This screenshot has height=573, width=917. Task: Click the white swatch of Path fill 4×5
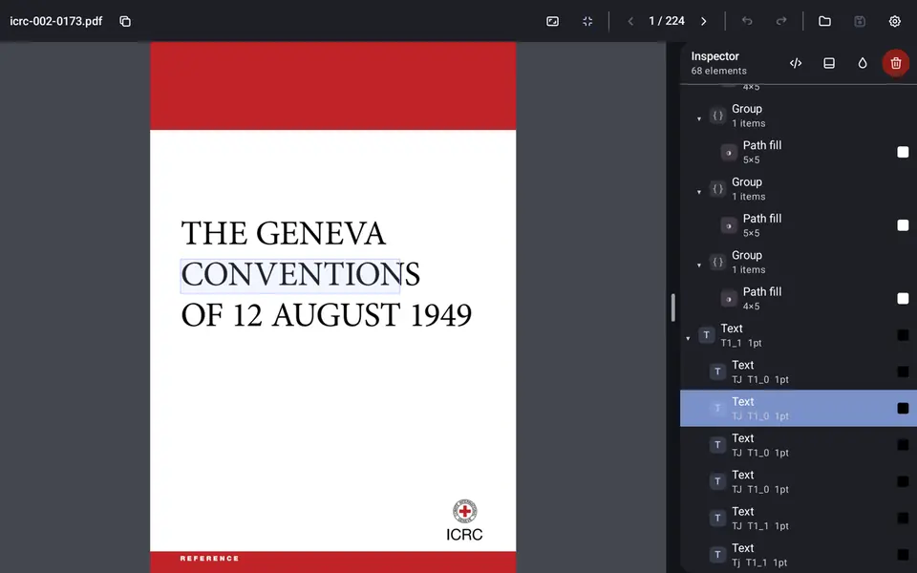pyautogui.click(x=903, y=299)
